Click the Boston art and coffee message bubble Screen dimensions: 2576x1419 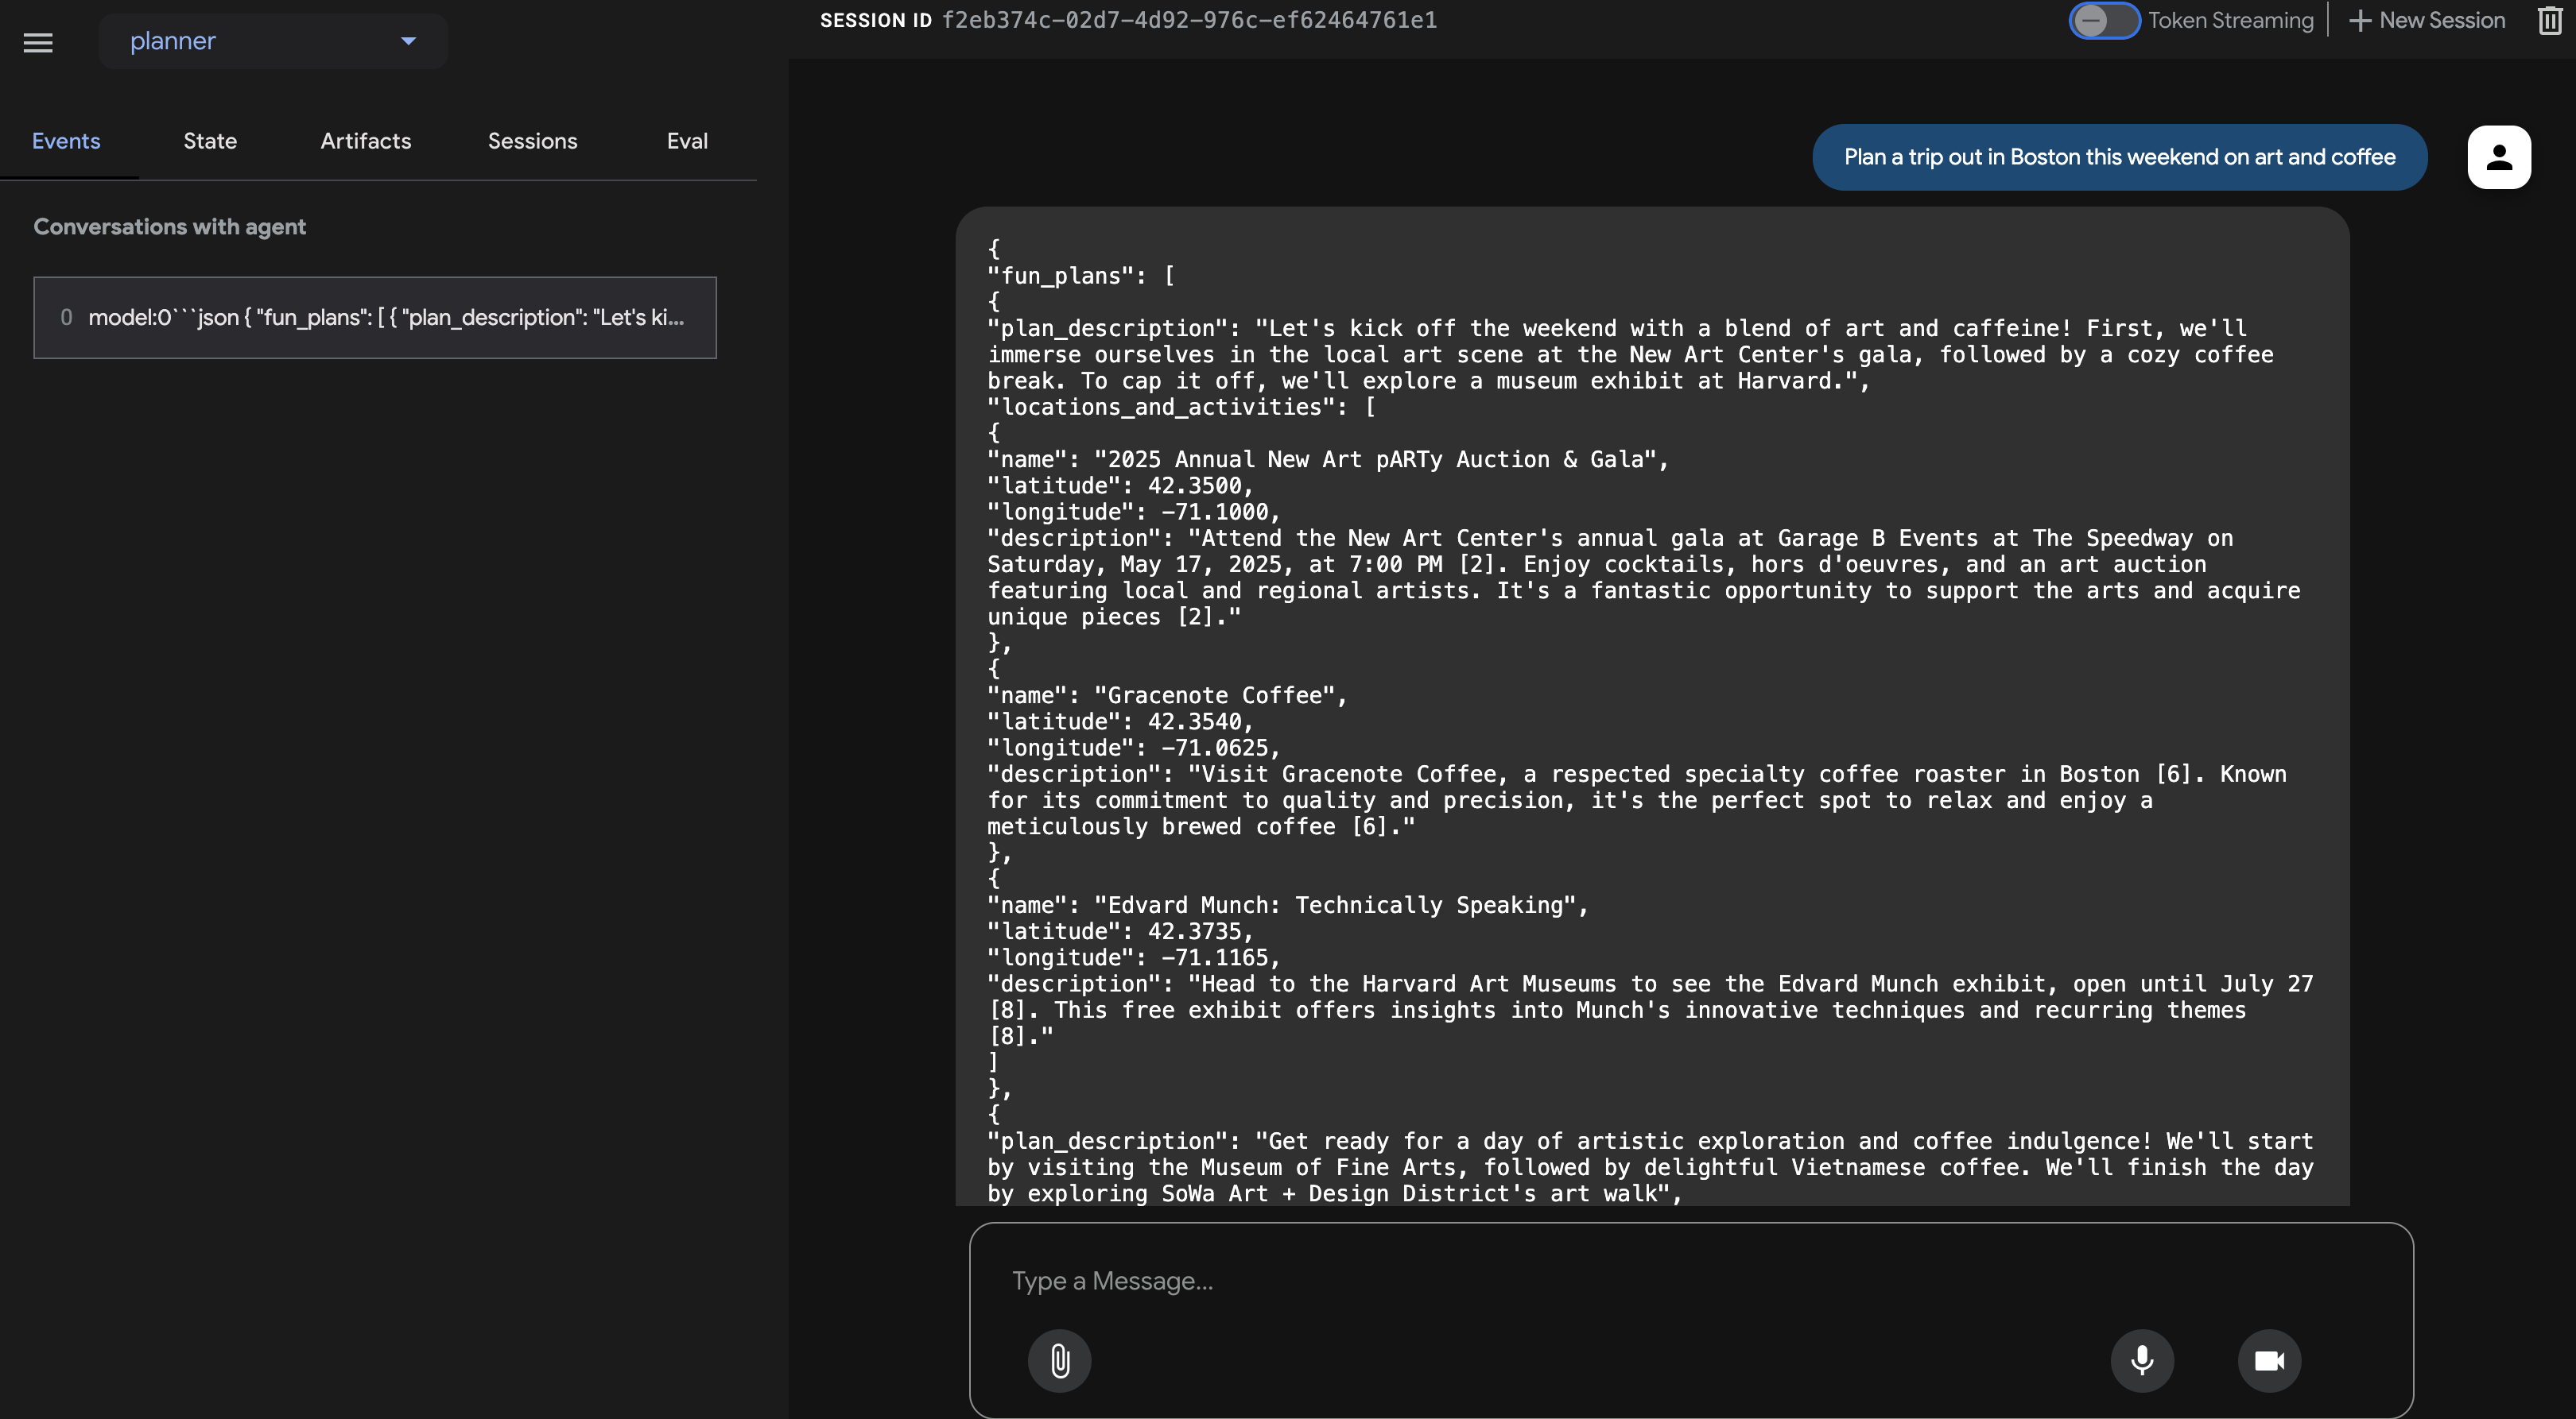[2119, 157]
